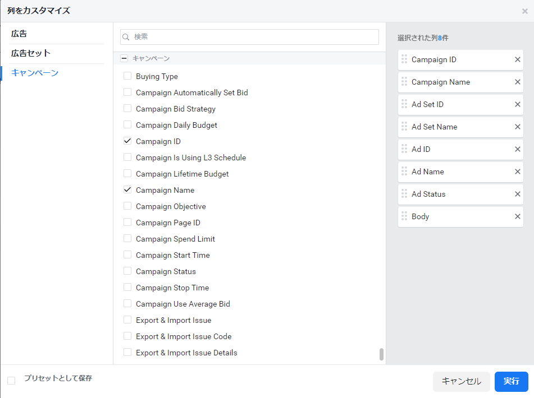Click the drag handle for Ad ID
534x398 pixels.
404,149
